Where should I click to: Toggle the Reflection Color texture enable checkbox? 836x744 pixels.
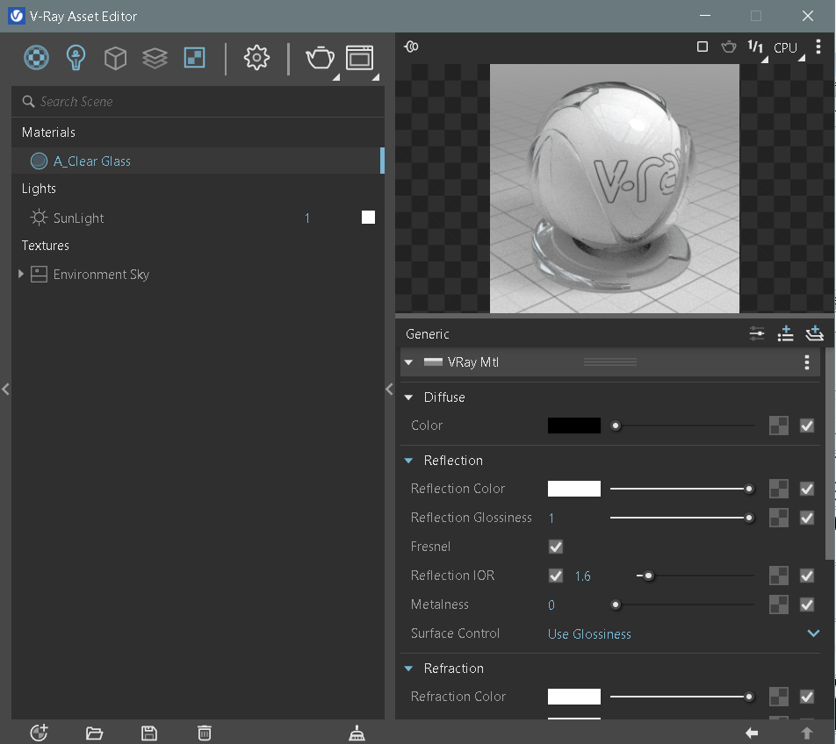(x=807, y=489)
